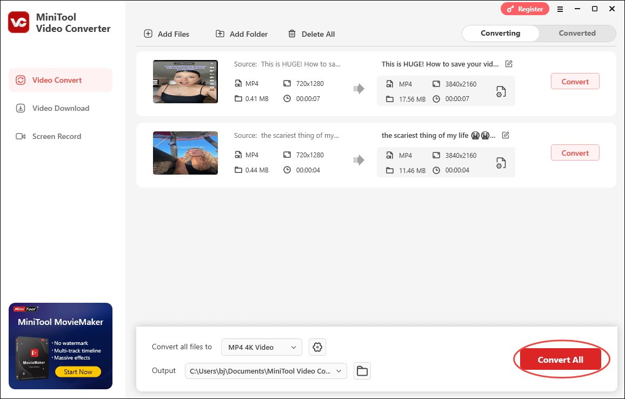This screenshot has width=625, height=399.
Task: Click the Add Folder icon
Action: [x=220, y=34]
